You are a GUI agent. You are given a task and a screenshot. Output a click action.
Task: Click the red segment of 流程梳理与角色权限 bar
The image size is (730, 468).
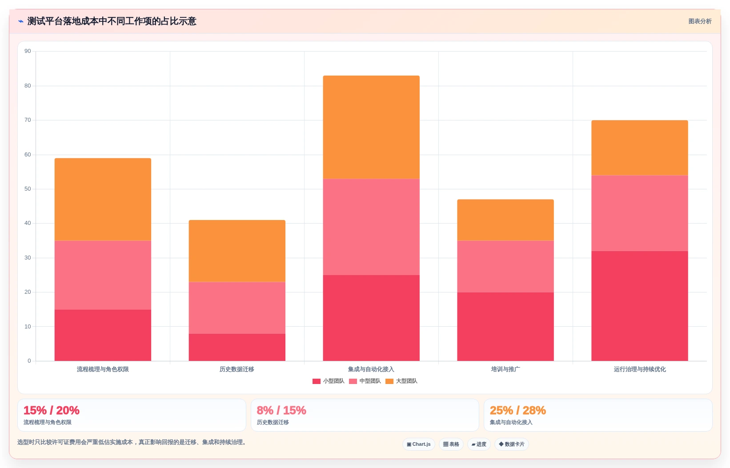(x=103, y=335)
